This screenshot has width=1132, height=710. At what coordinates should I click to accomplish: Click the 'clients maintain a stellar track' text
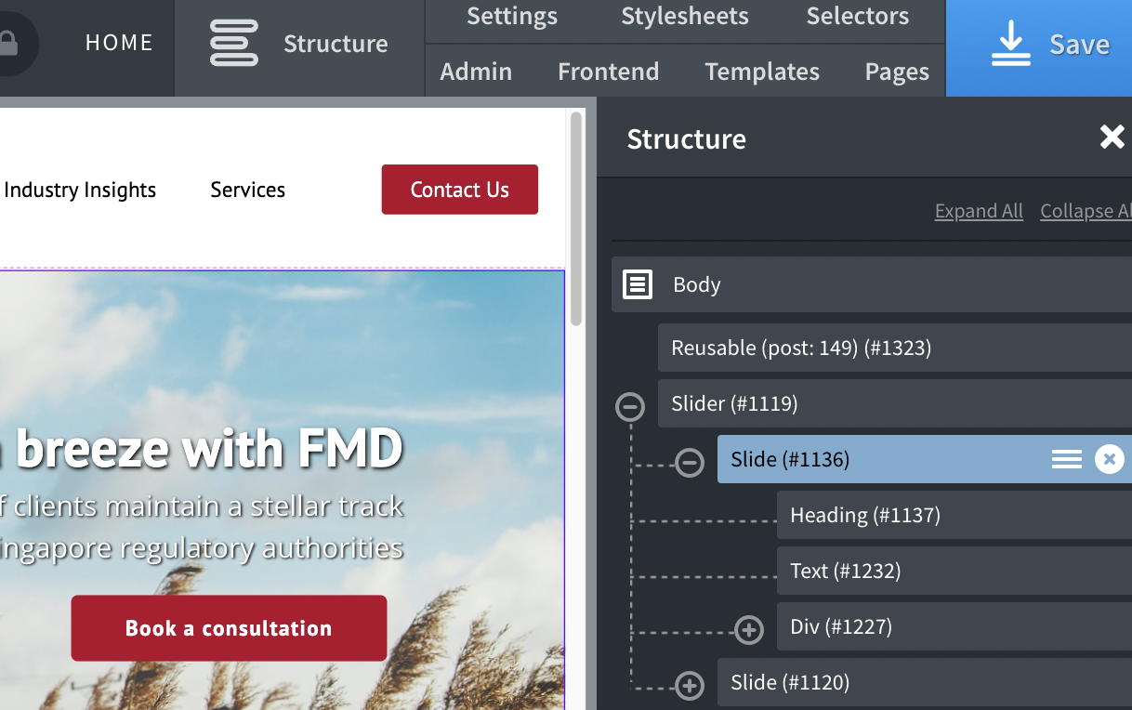(208, 506)
